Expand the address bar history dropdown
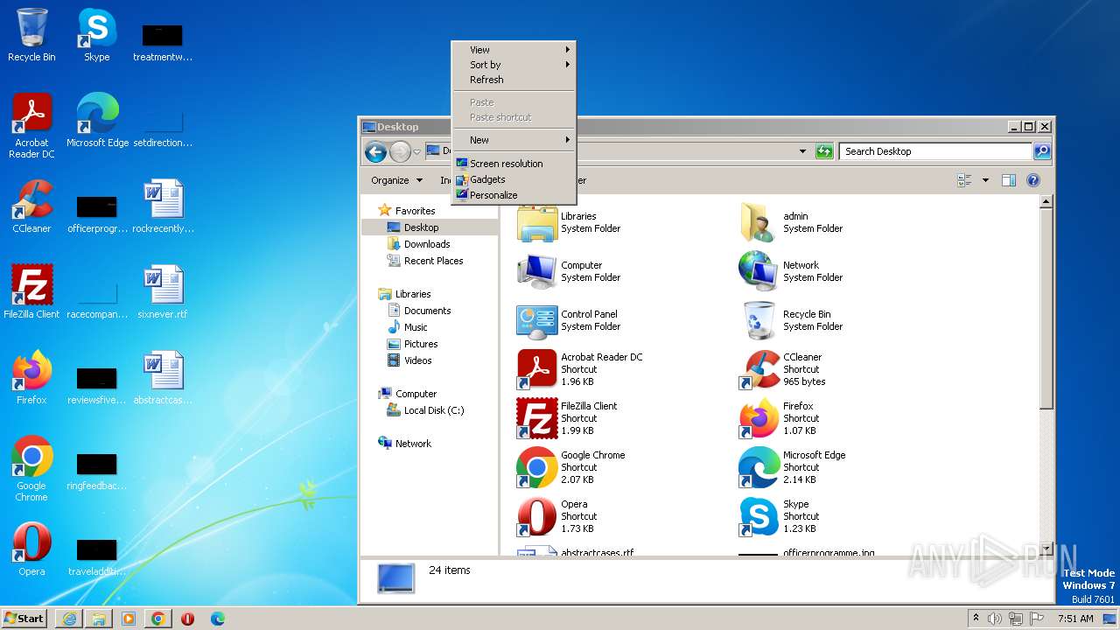The image size is (1120, 630). 802,151
